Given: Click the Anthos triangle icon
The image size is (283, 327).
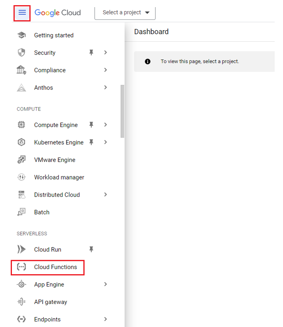Looking at the screenshot, I should (x=21, y=87).
